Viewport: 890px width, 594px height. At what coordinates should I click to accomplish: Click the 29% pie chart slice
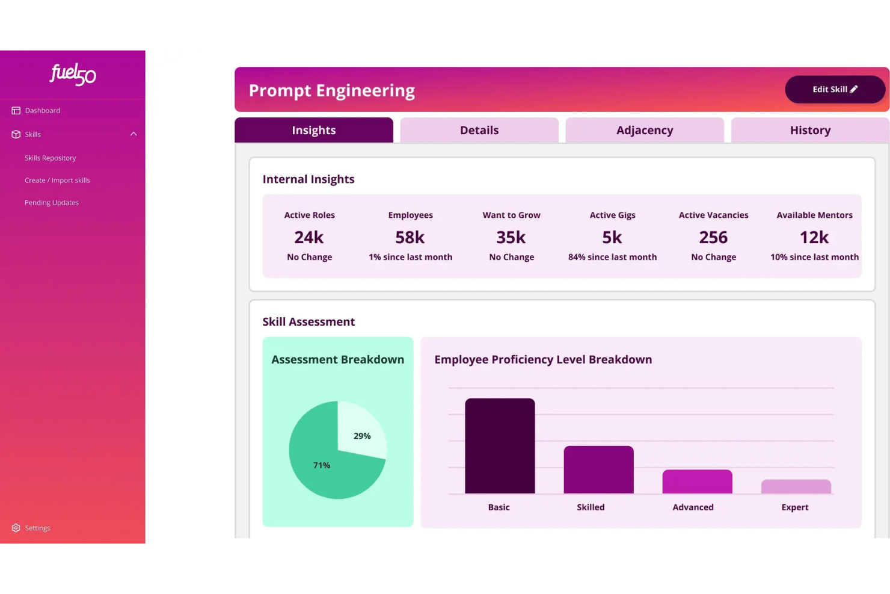coord(362,436)
